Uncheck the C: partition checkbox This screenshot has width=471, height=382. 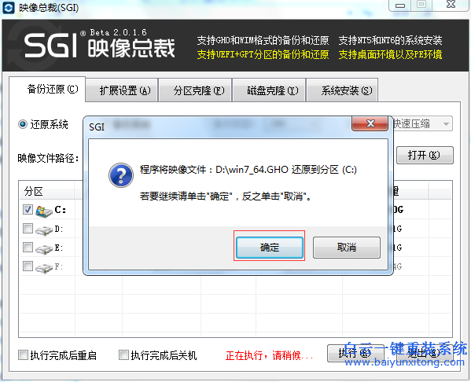click(x=28, y=209)
